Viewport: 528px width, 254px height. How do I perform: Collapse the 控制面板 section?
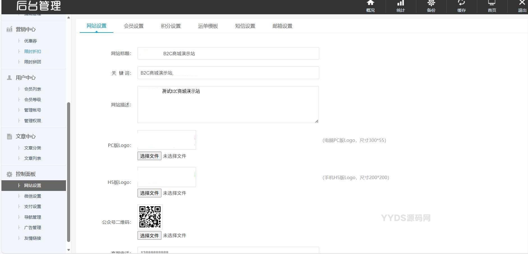[x=26, y=174]
